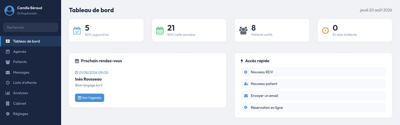Open the Cabinet section
Viewport: 400px width, 125px height.
tap(30, 103)
